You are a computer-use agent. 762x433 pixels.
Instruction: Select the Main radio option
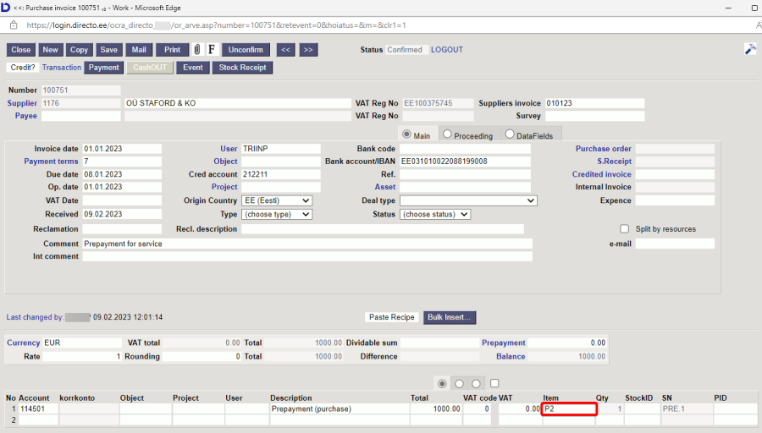click(x=406, y=134)
